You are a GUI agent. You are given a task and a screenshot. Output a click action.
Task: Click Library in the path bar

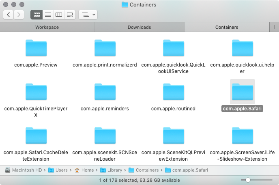point(115,170)
